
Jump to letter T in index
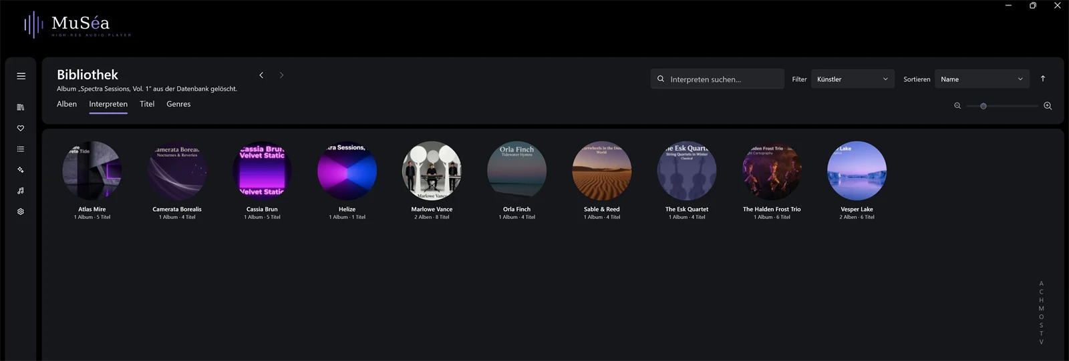pyautogui.click(x=1041, y=334)
